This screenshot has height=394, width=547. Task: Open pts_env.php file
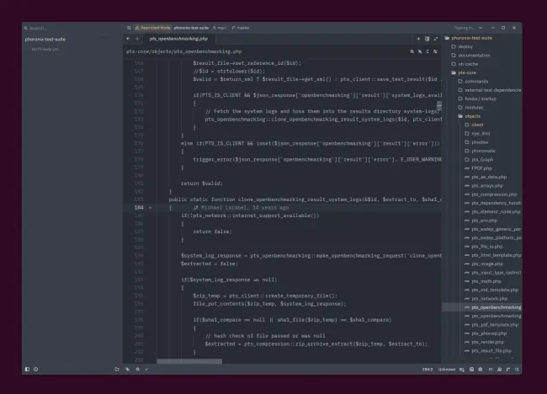481,221
